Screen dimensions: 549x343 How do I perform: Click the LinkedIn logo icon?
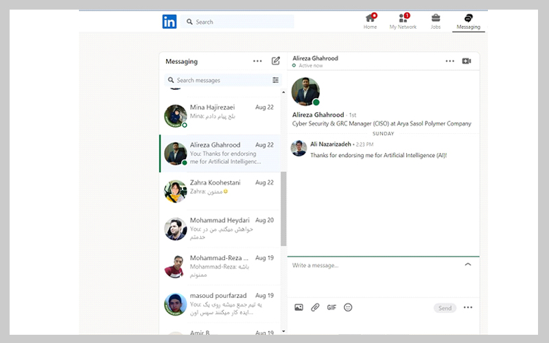coord(169,22)
